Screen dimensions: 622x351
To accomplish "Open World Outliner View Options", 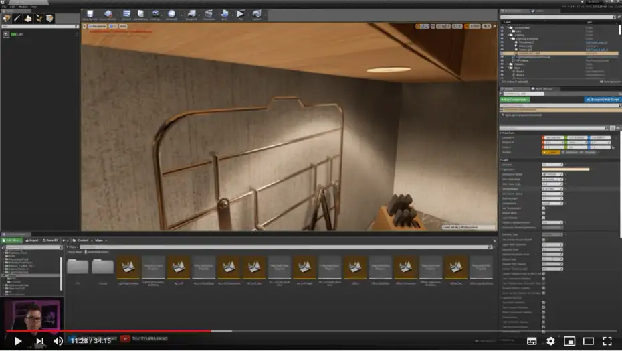I will point(610,82).
